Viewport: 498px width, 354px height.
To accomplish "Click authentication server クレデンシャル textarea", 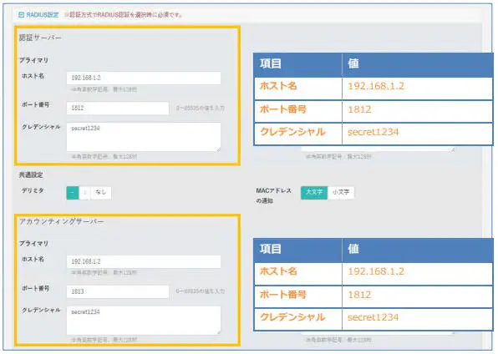I will click(x=144, y=137).
